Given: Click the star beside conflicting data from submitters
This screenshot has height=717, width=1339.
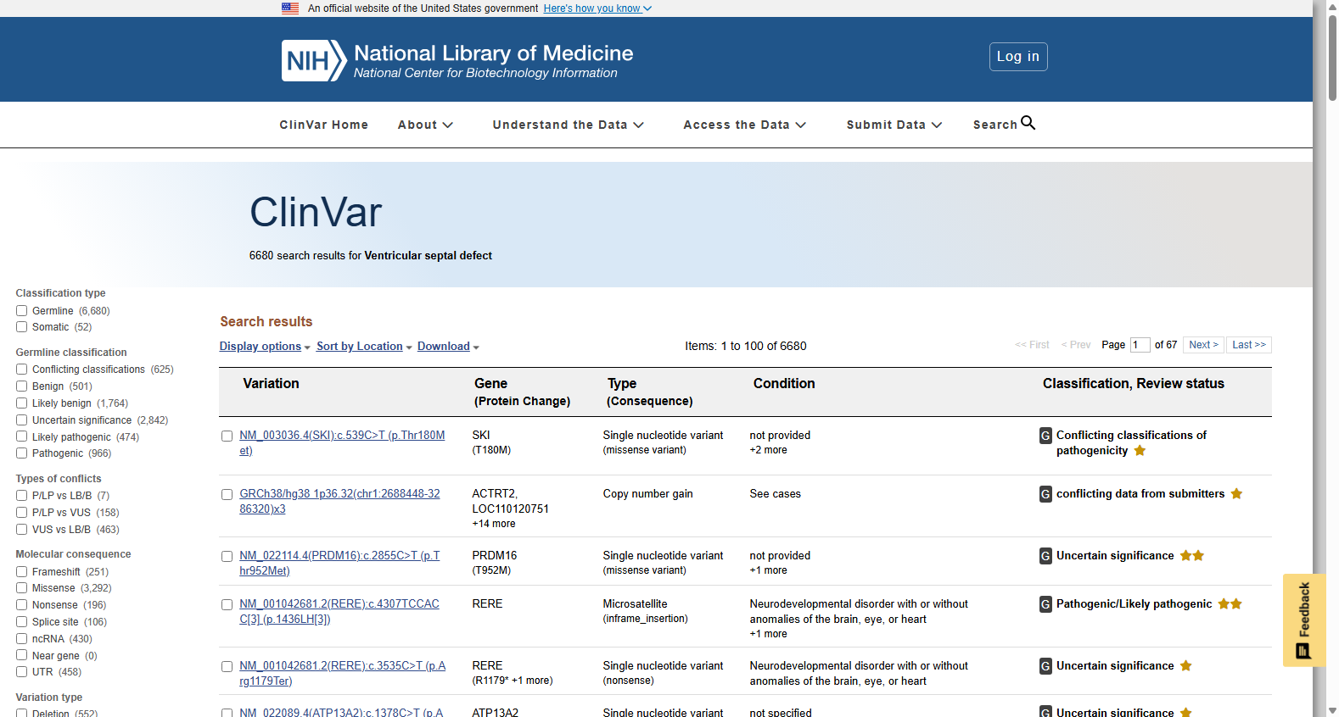Looking at the screenshot, I should [x=1236, y=493].
